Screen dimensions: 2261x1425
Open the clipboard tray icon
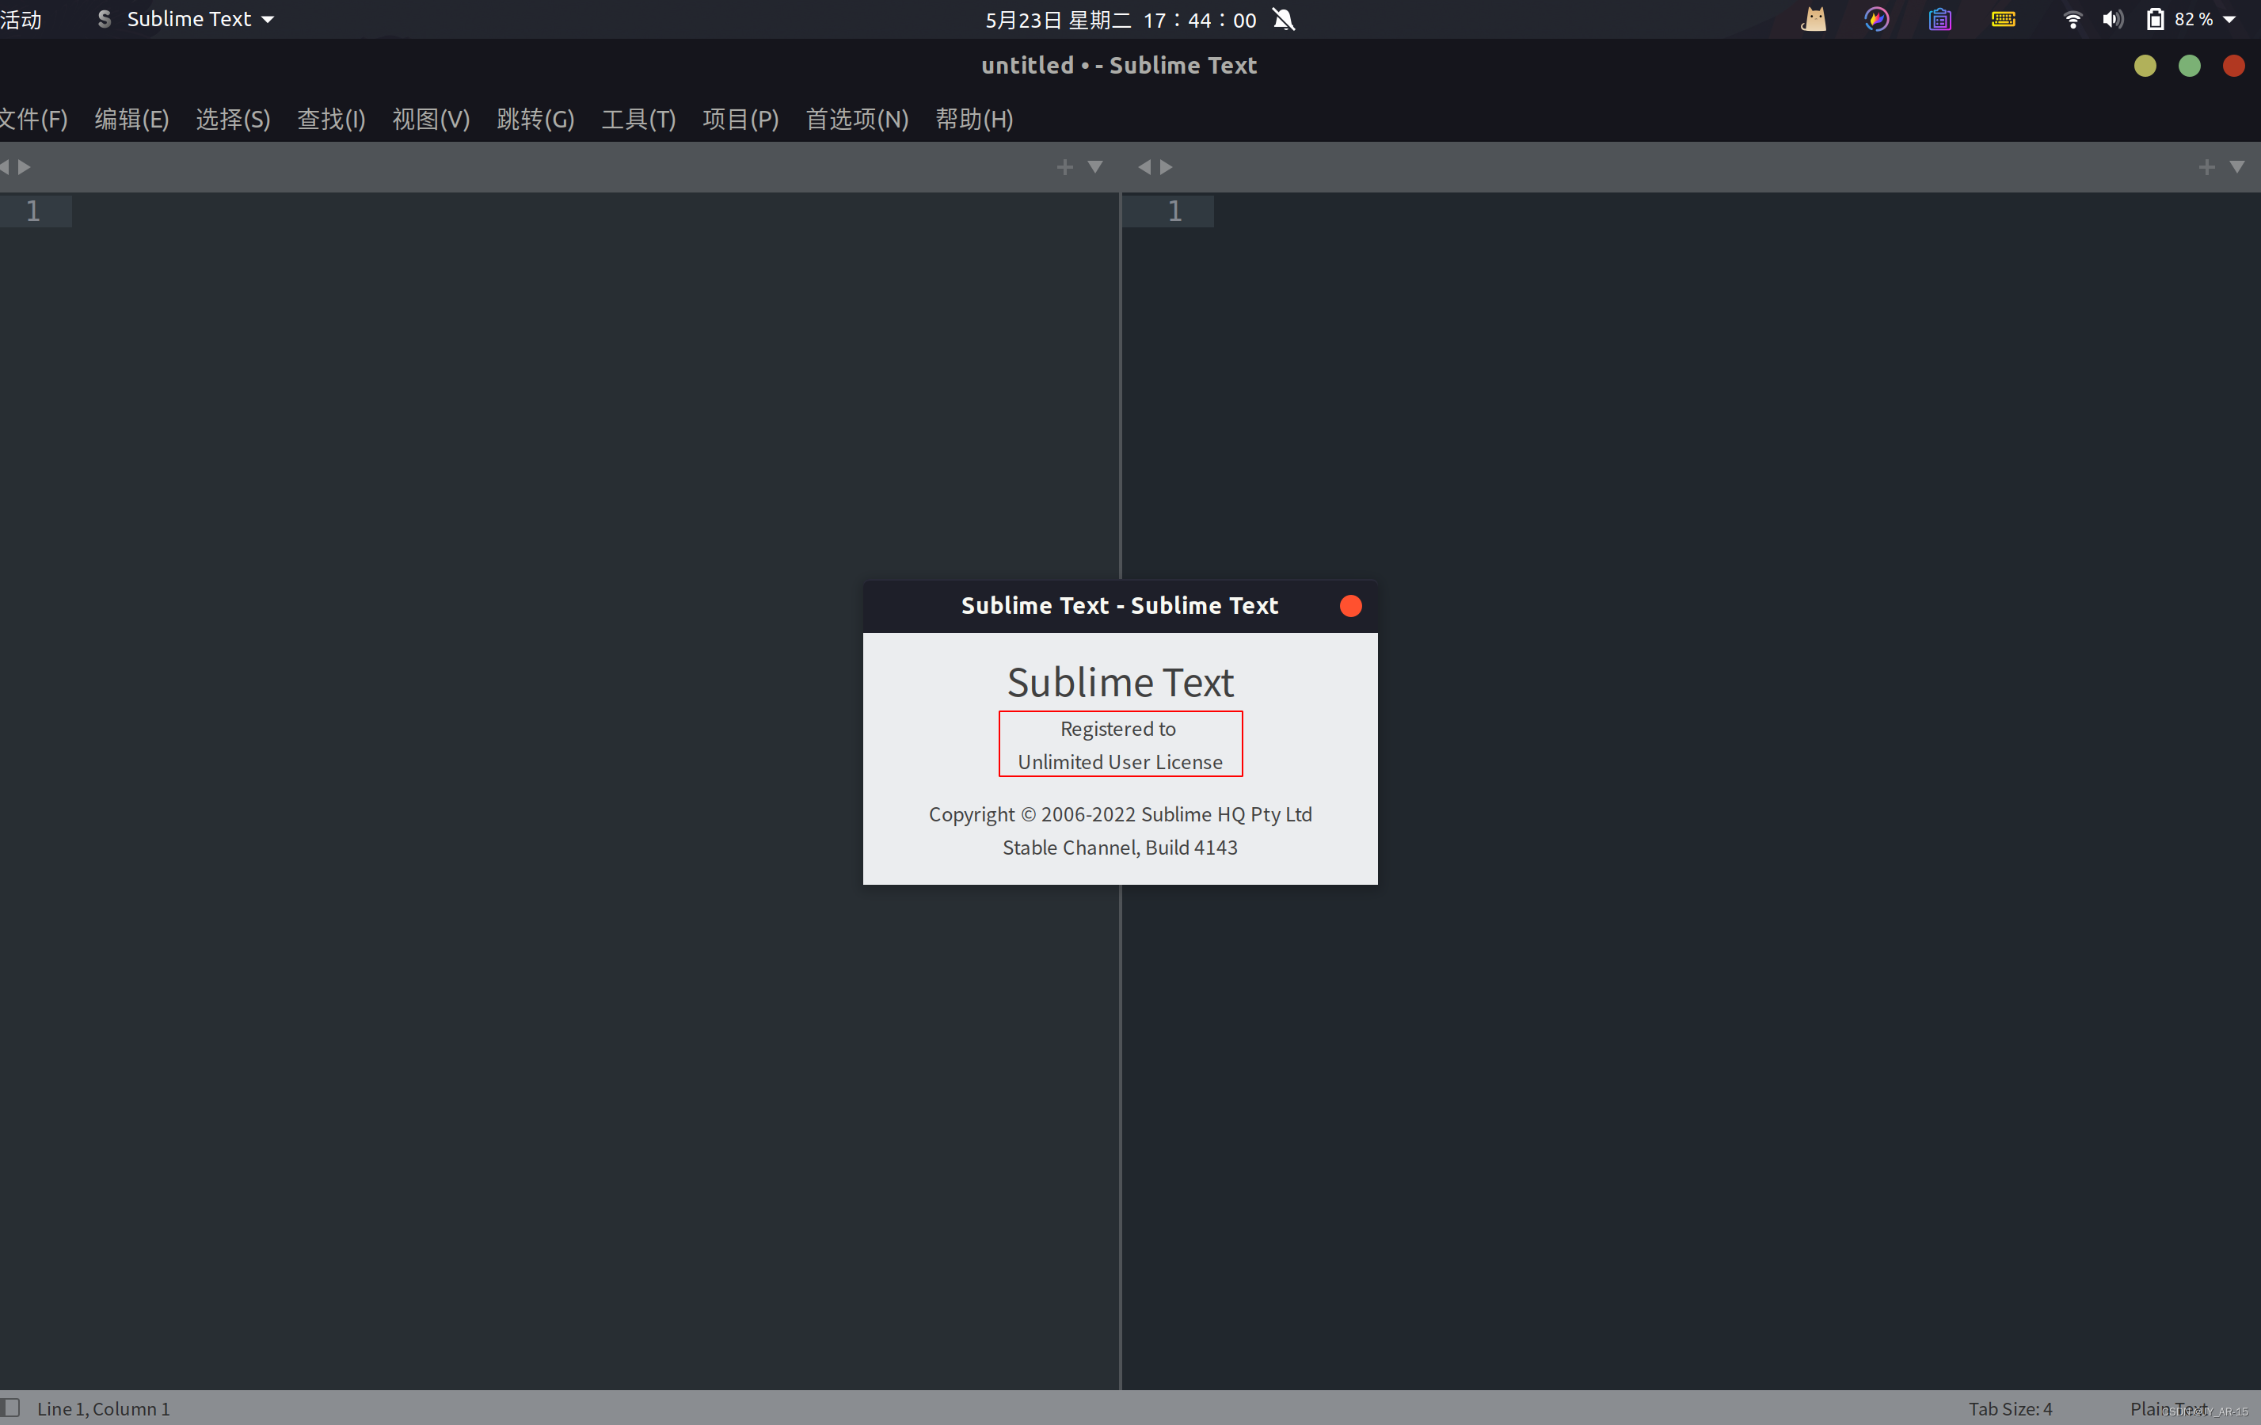tap(1940, 20)
